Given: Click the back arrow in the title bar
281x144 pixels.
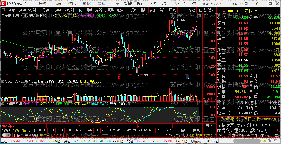Looking at the screenshot, I should pyautogui.click(x=257, y=4).
